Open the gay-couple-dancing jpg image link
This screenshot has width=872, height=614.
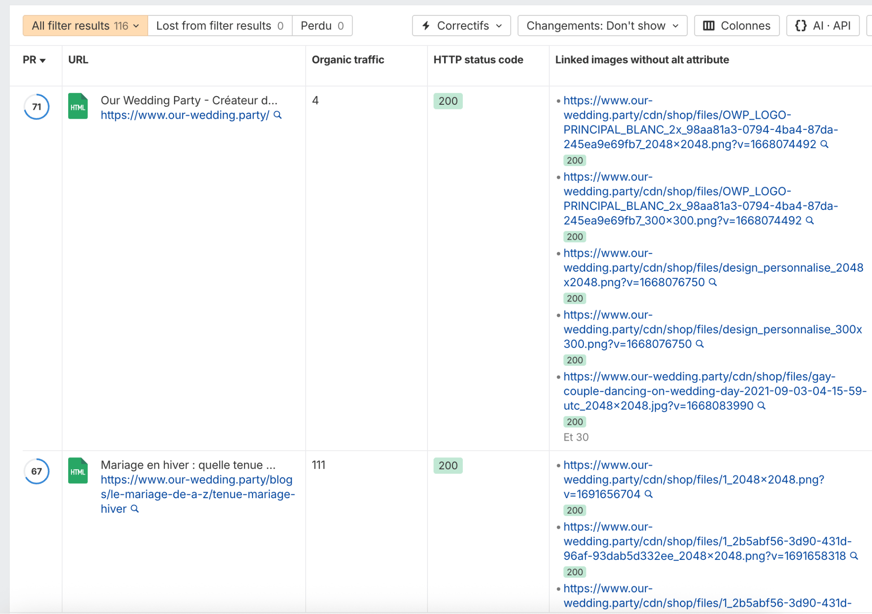pyautogui.click(x=715, y=391)
